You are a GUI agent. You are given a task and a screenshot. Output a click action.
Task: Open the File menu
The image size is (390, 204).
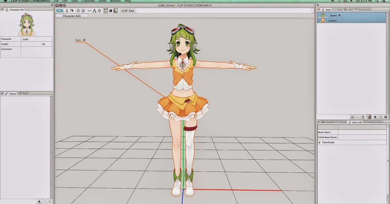point(56,1)
